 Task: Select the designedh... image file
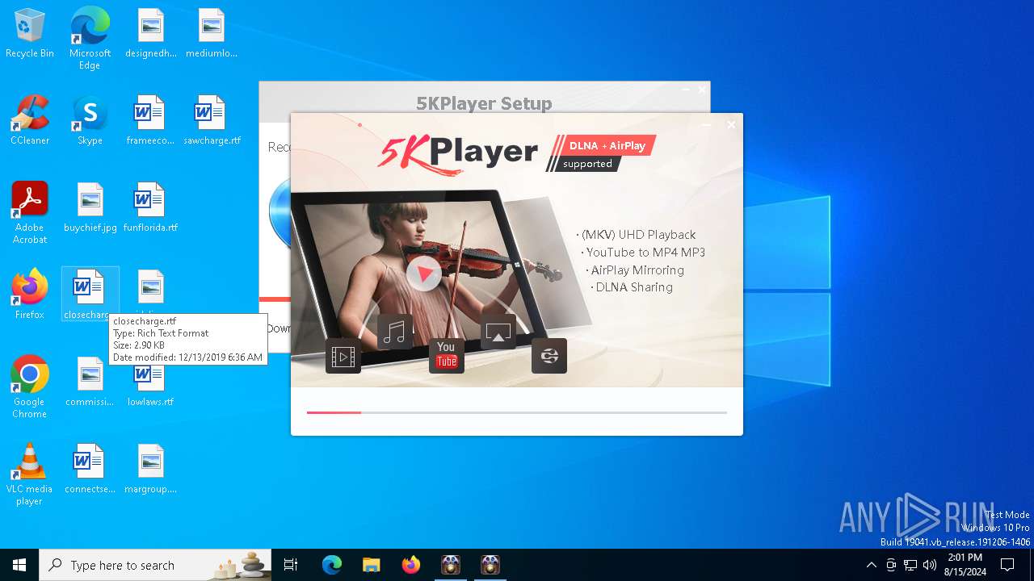151,34
